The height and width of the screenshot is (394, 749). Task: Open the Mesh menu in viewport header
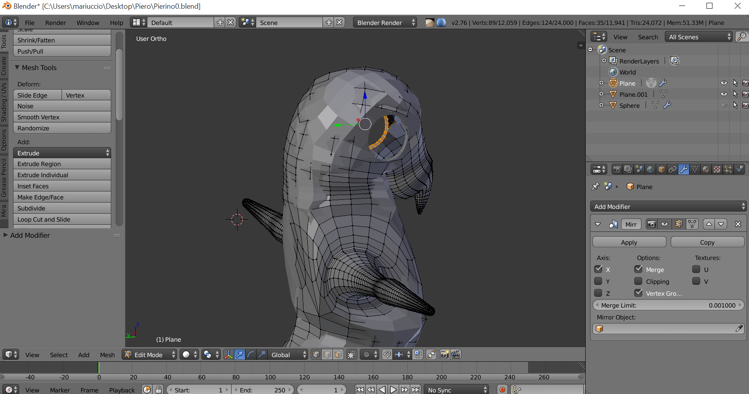pos(107,355)
